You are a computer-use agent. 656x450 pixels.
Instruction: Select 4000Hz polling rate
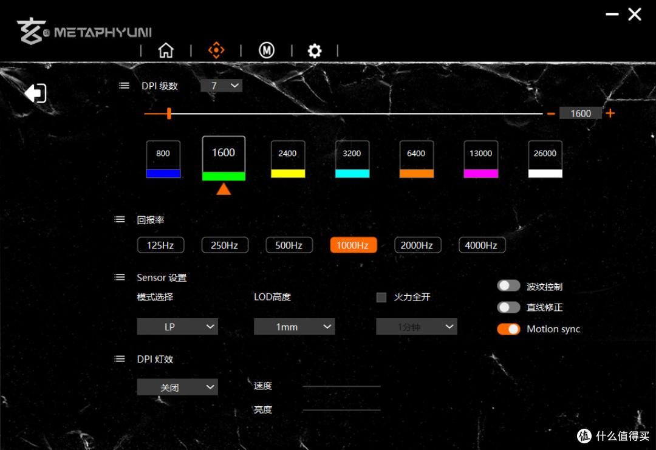482,245
